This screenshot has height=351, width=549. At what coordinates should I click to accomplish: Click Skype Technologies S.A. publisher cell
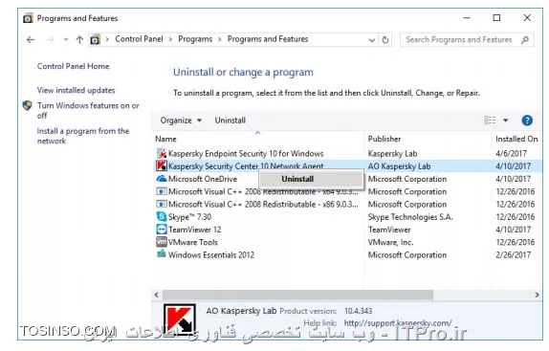pos(410,217)
